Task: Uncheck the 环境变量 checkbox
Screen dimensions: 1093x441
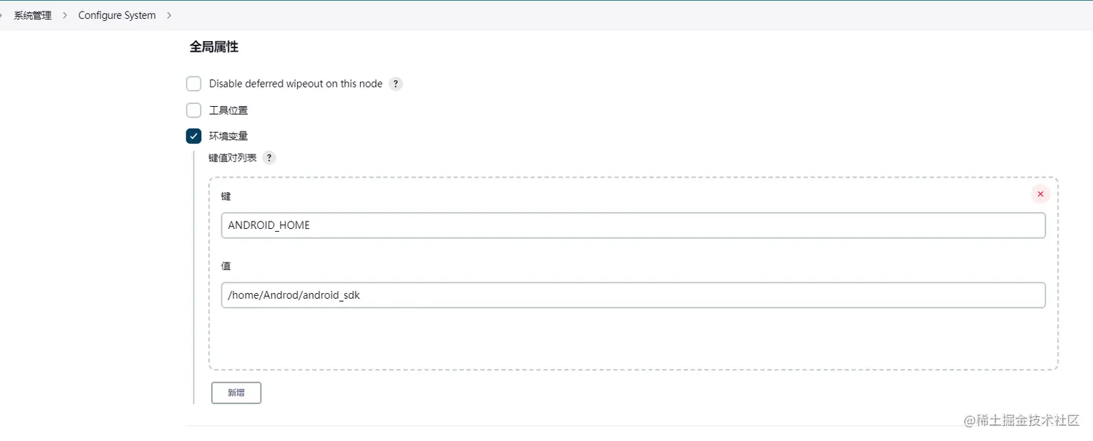Action: pyautogui.click(x=194, y=136)
